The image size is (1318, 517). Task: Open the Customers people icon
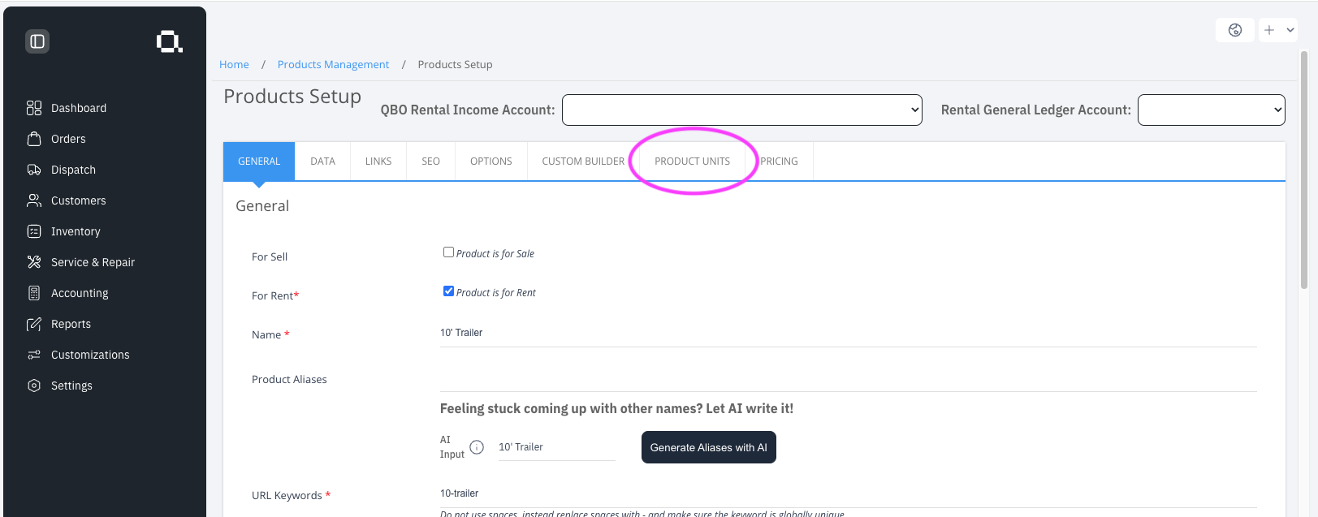pos(34,200)
